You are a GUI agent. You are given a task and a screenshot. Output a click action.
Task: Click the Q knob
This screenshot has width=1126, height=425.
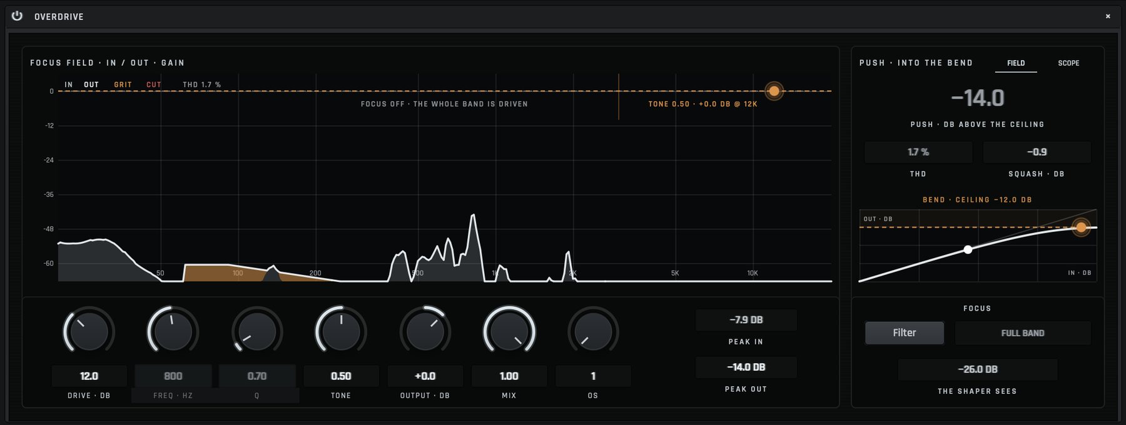(x=257, y=331)
